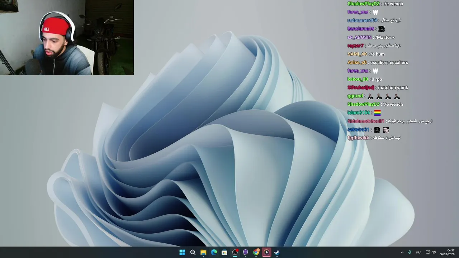Viewport: 459px width, 258px height.
Task: Click radouanerd09 chat username
Action: 362,20
